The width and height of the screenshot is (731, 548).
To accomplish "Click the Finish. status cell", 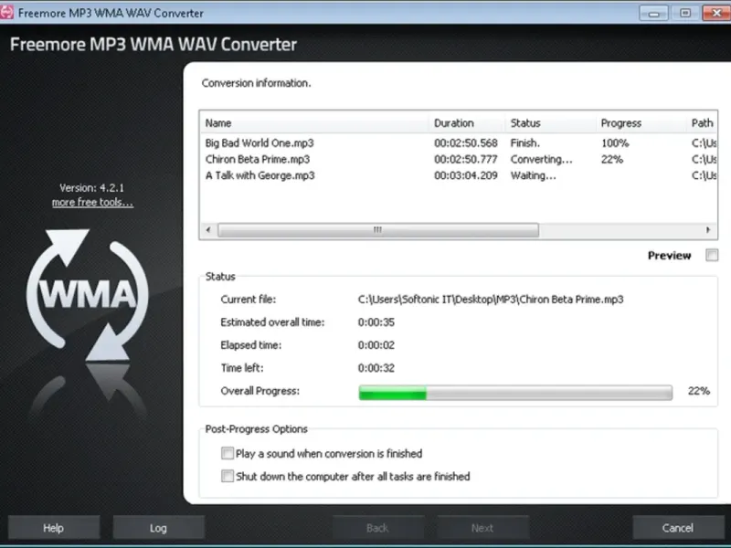I will (x=524, y=143).
